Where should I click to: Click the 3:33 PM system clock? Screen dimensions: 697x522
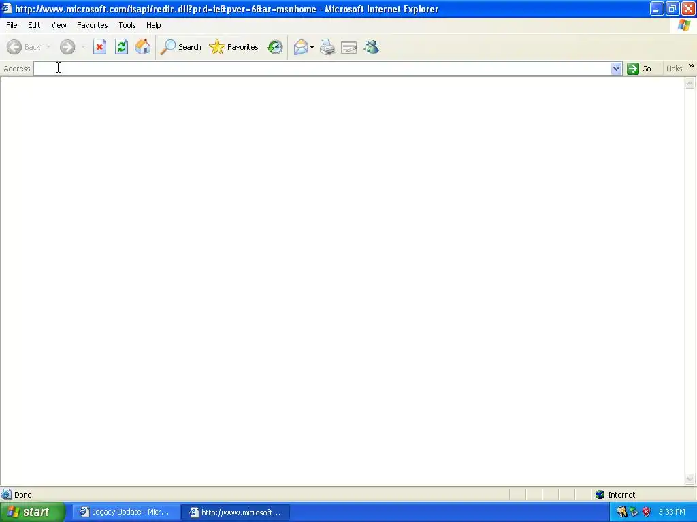(x=672, y=512)
